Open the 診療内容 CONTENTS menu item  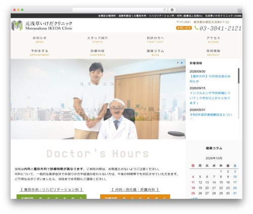(x=98, y=53)
